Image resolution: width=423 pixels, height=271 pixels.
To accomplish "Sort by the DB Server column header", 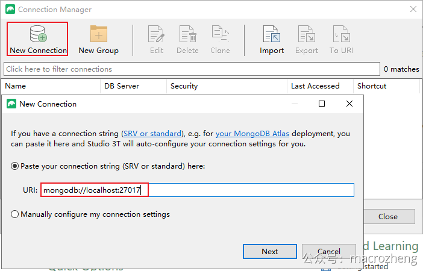I will click(133, 86).
